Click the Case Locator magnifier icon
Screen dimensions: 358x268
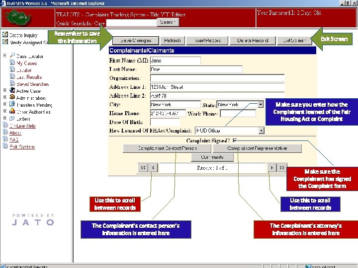pos(12,56)
